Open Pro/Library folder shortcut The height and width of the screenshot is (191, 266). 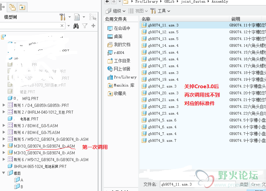click(x=122, y=77)
